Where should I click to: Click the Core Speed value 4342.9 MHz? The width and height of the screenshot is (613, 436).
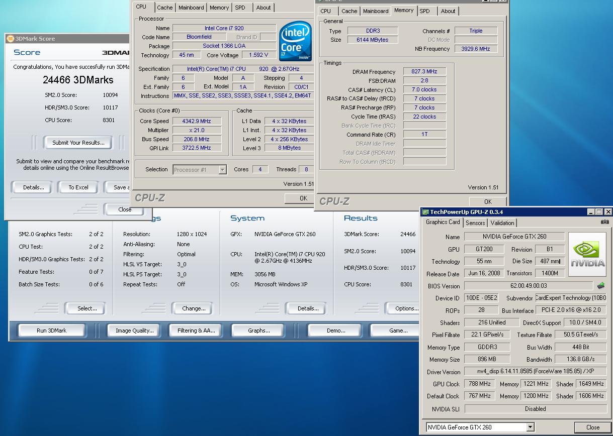[197, 121]
